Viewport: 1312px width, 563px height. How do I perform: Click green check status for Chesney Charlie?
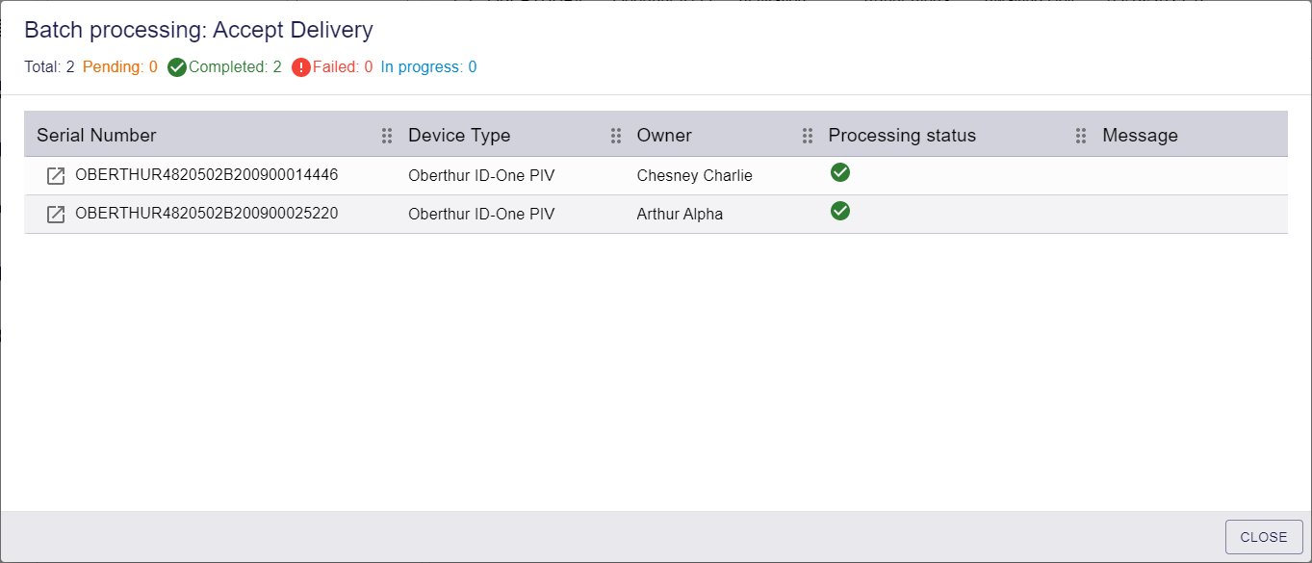click(840, 172)
